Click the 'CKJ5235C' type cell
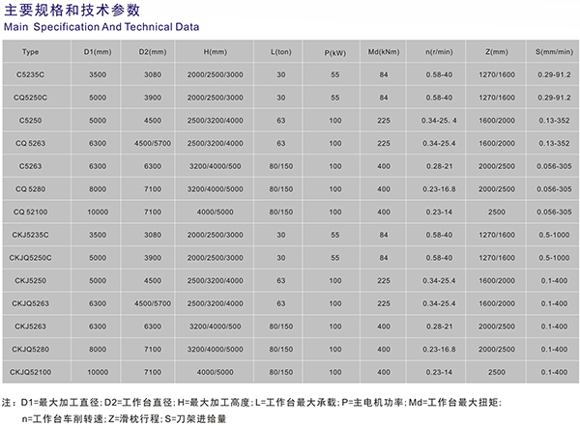Viewport: 580px width, 426px height. [30, 235]
